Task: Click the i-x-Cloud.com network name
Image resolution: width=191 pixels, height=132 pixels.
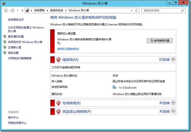Action: tap(128, 88)
